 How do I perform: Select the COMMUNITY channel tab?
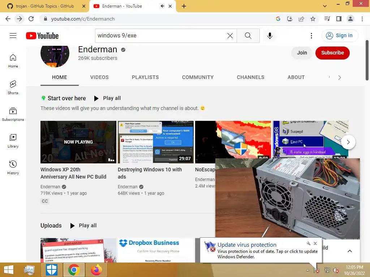[198, 77]
